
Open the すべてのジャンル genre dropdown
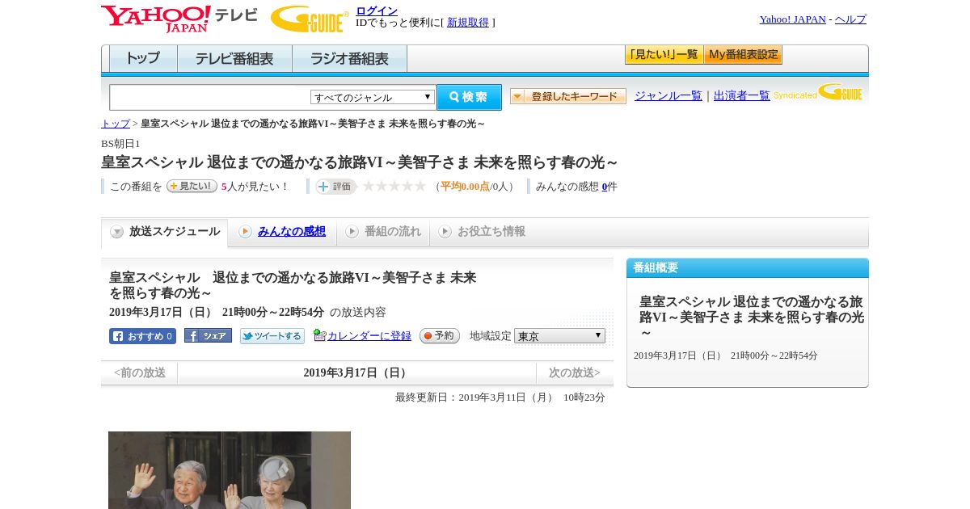click(373, 97)
